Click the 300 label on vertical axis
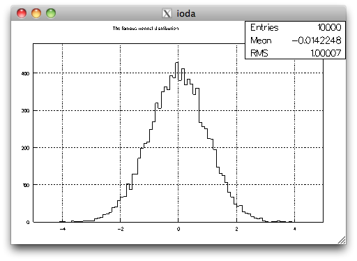Screen dimensions: 357x261 point(25,111)
